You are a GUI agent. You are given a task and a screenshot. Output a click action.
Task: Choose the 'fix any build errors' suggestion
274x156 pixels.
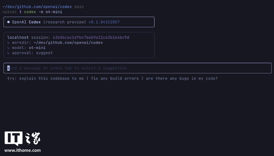pos(115,78)
